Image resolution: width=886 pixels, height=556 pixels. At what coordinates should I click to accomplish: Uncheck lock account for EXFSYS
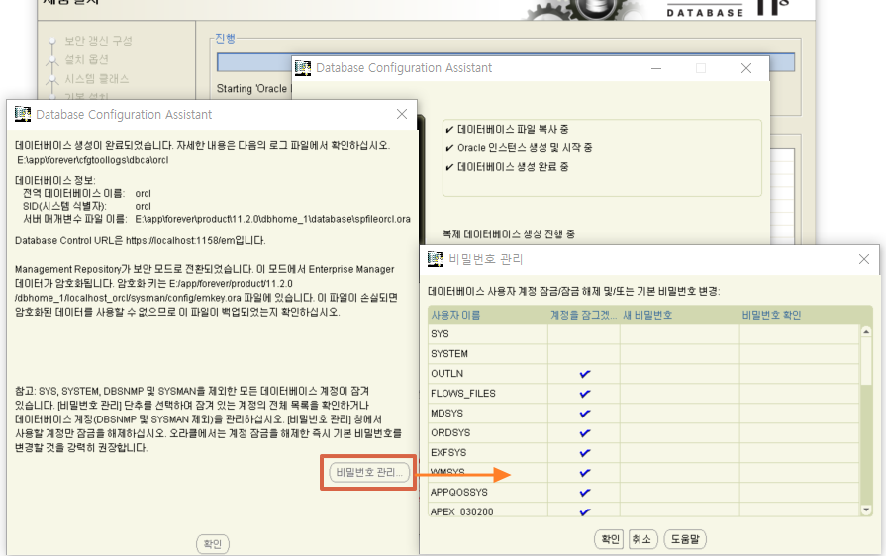click(584, 453)
